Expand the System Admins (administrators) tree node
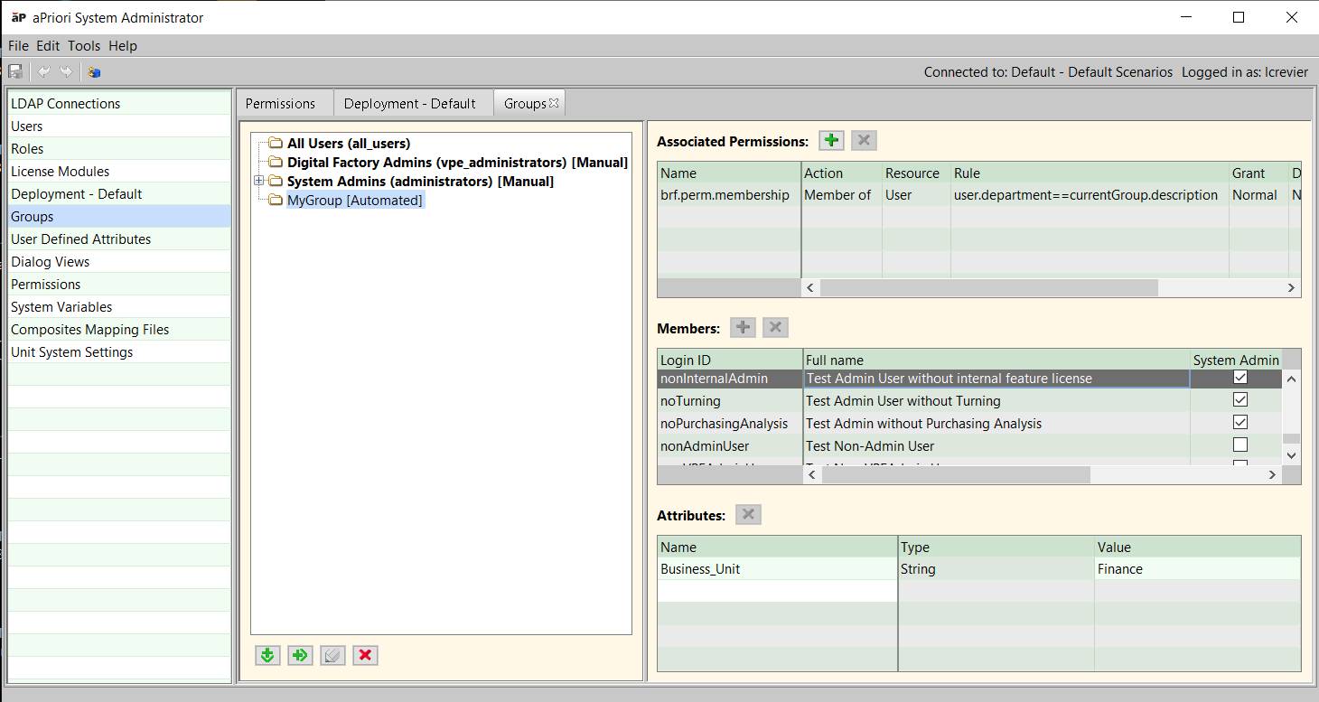1319x702 pixels. (x=259, y=182)
